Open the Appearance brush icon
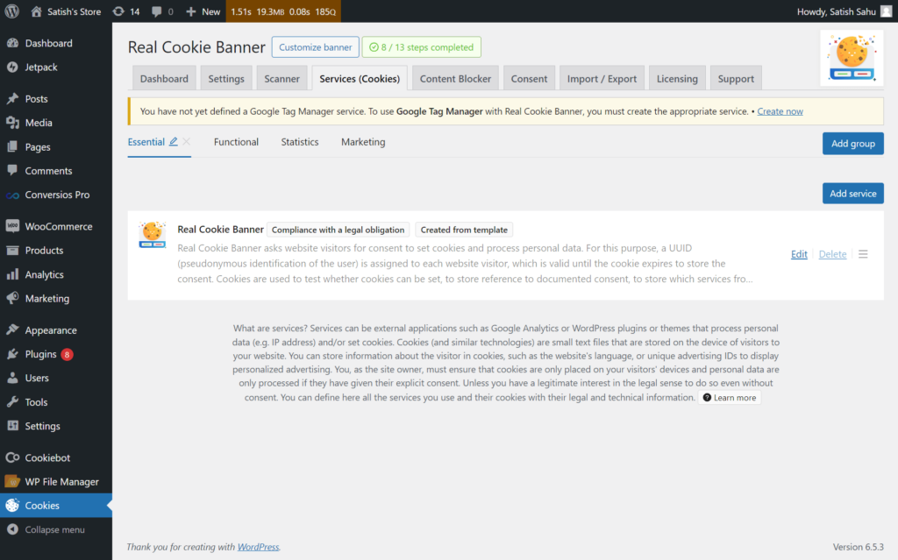This screenshot has width=898, height=560. 12,330
